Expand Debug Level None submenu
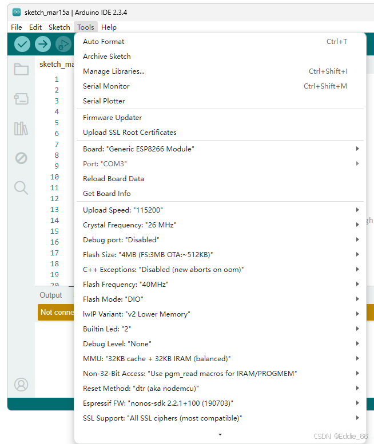374x444 pixels. [220, 344]
